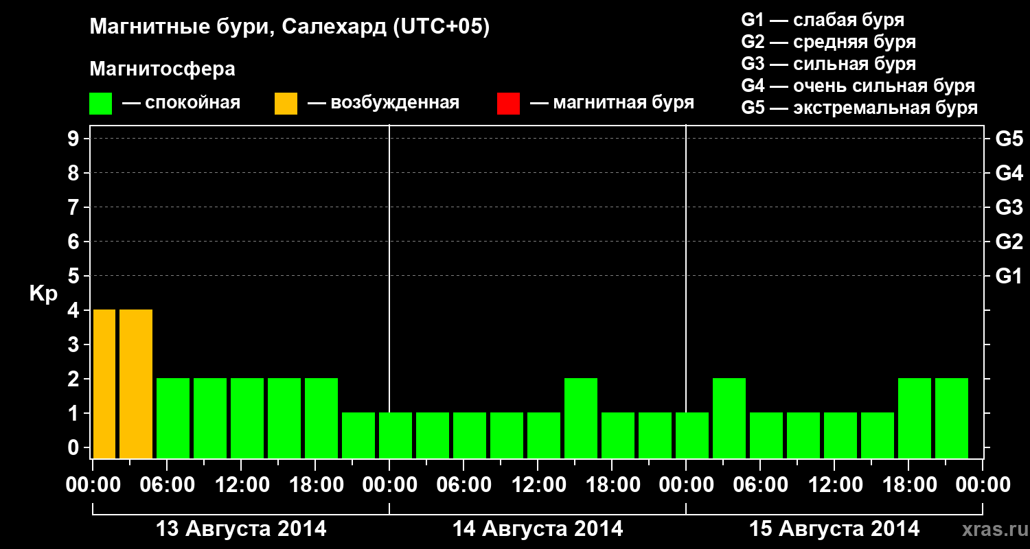Select the 'G4 — очень сильная буря' line
This screenshot has width=1030, height=549.
pos(858,86)
